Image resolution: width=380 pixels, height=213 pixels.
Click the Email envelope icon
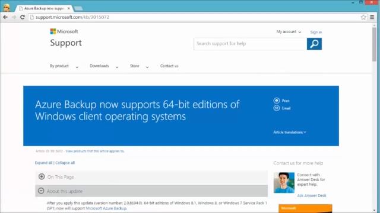(x=277, y=108)
